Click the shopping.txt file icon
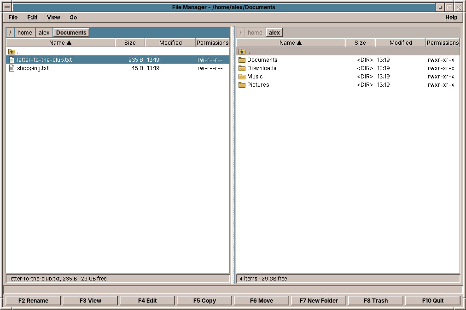The image size is (466, 310). click(12, 68)
